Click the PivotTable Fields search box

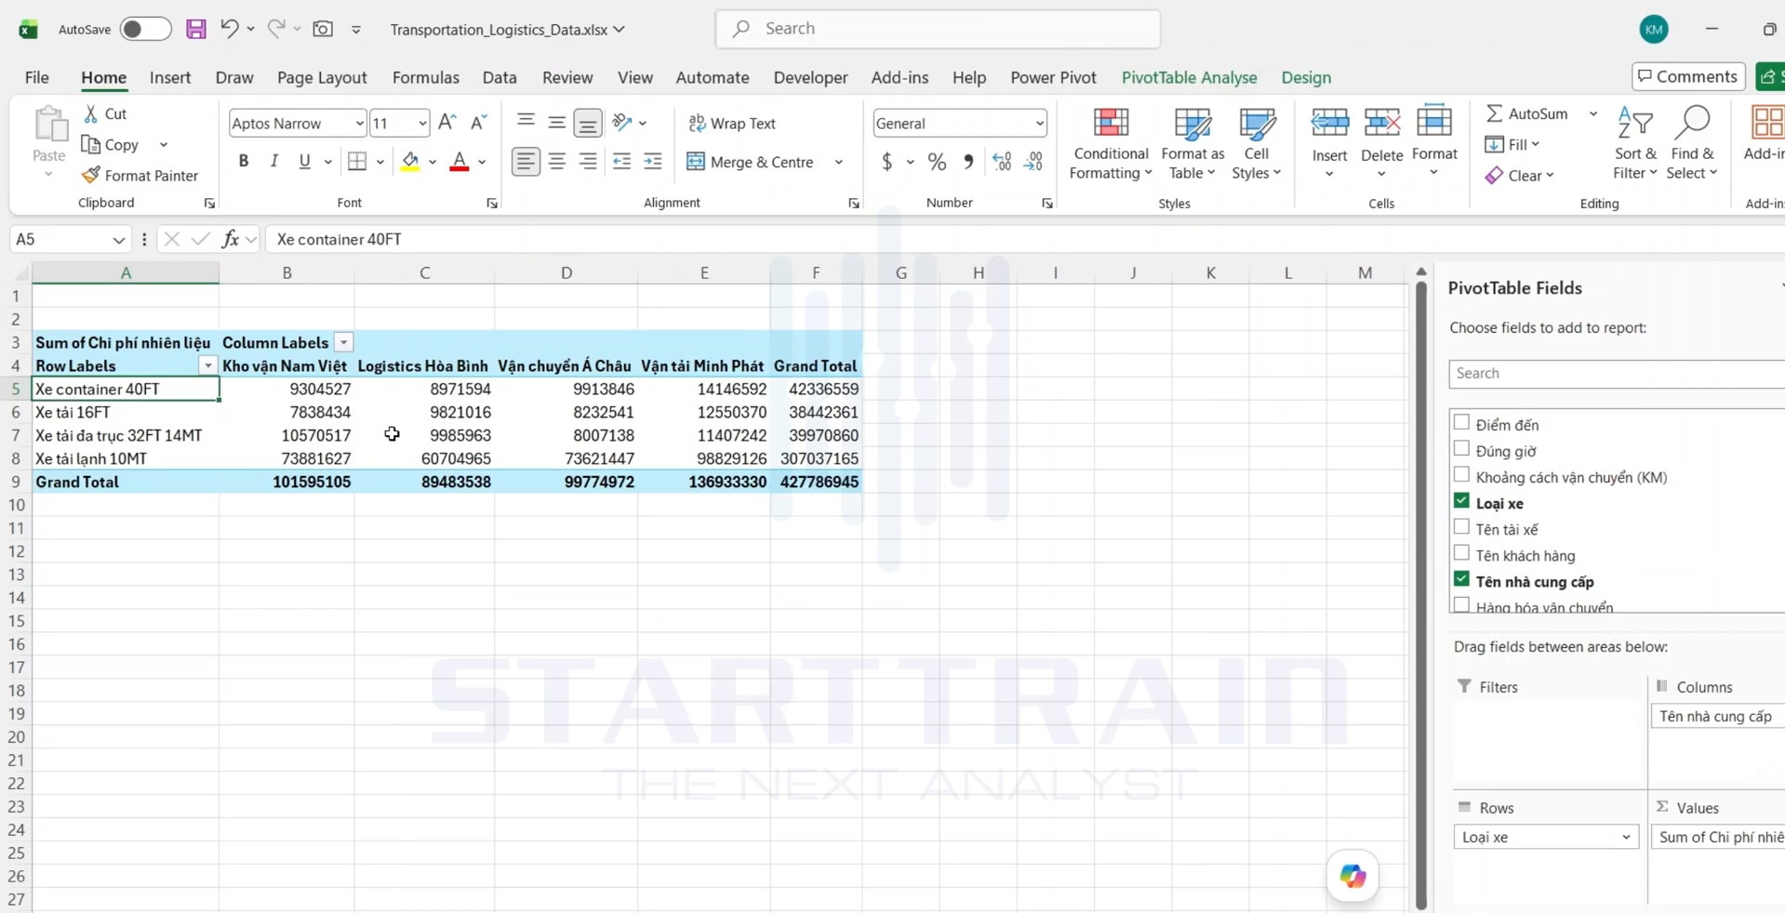(x=1617, y=374)
